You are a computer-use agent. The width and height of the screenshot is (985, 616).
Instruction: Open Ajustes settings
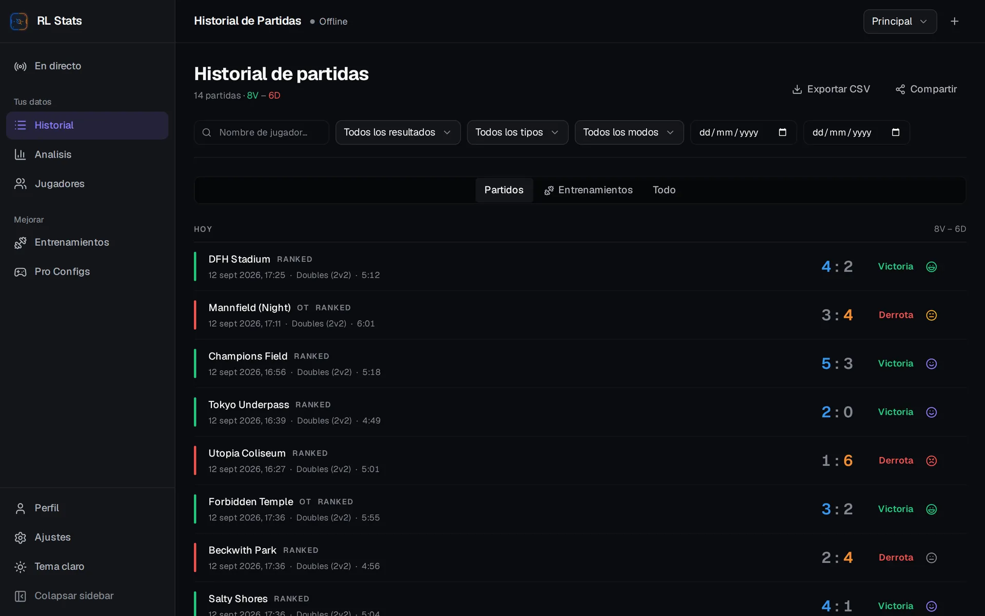[87, 537]
